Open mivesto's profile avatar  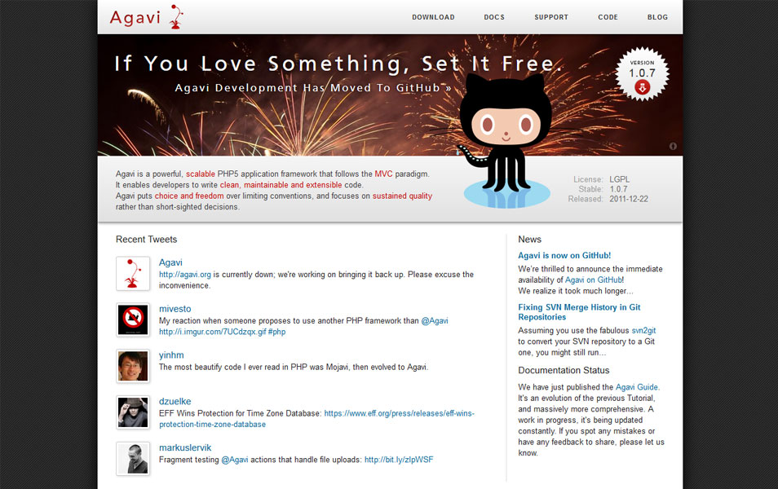[x=133, y=319]
